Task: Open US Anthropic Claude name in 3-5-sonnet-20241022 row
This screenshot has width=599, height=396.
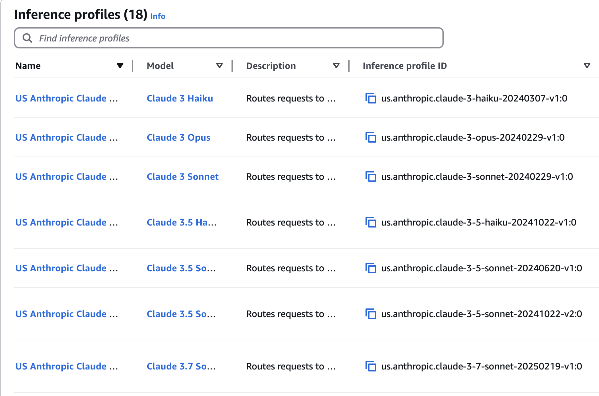Action: pyautogui.click(x=67, y=314)
